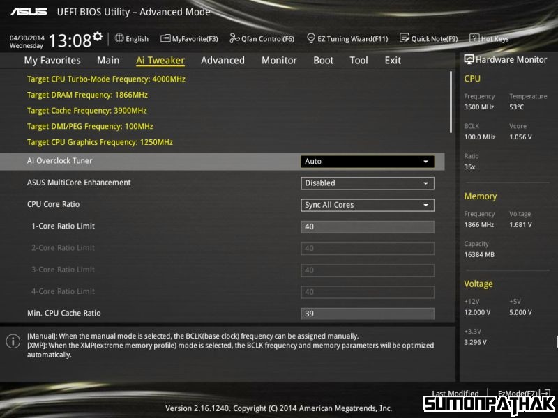Switch to My Favorites tab
The height and width of the screenshot is (418, 558).
click(x=52, y=61)
